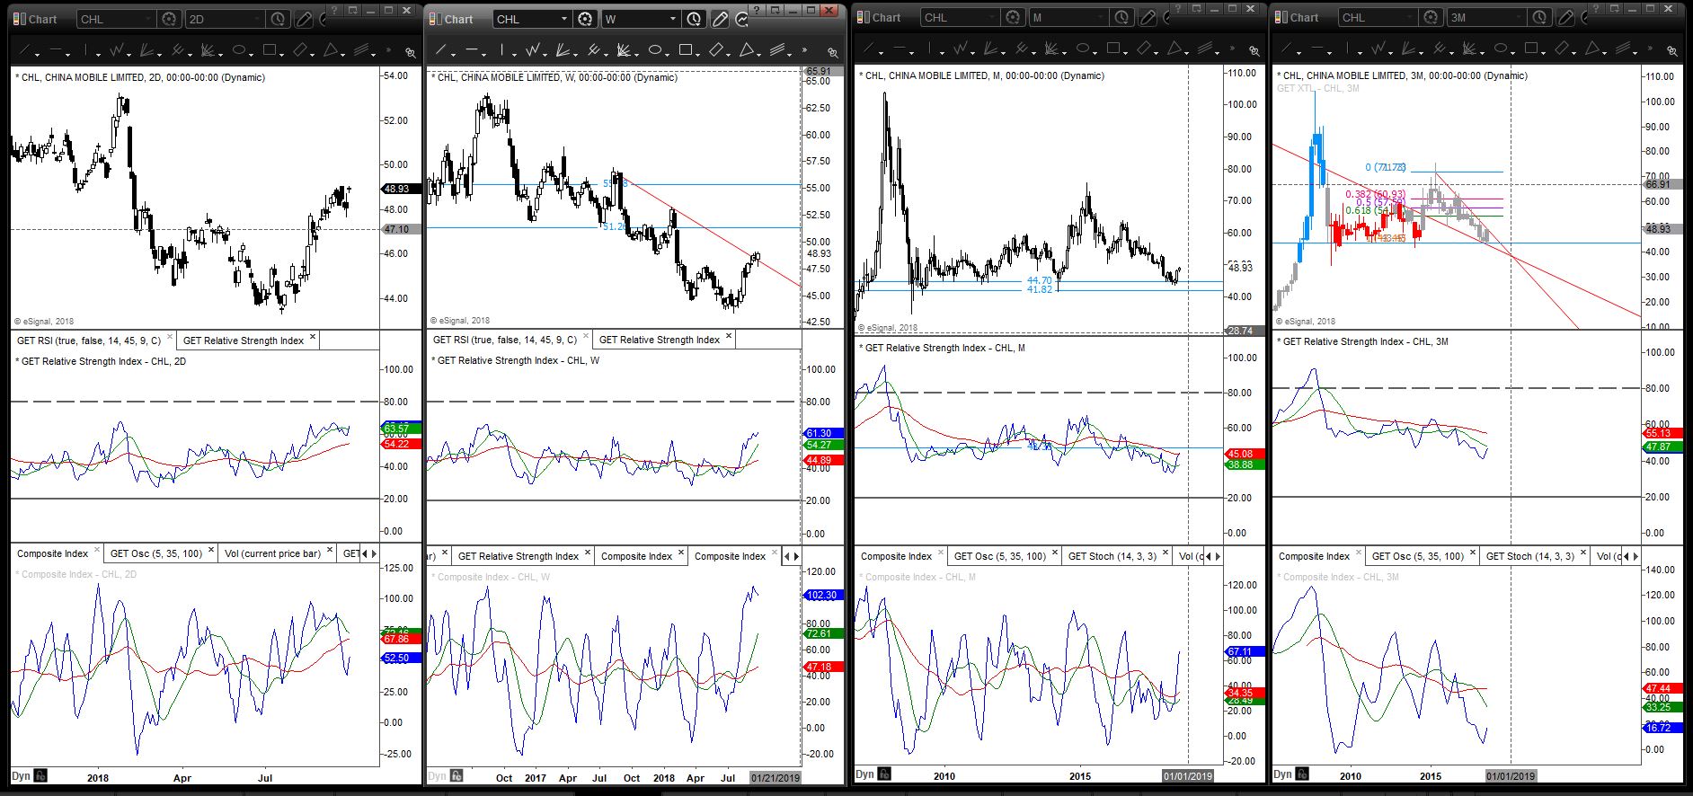Click the symbol link icon in the M chart
Viewport: 1693px width, 796px height.
[x=1254, y=50]
